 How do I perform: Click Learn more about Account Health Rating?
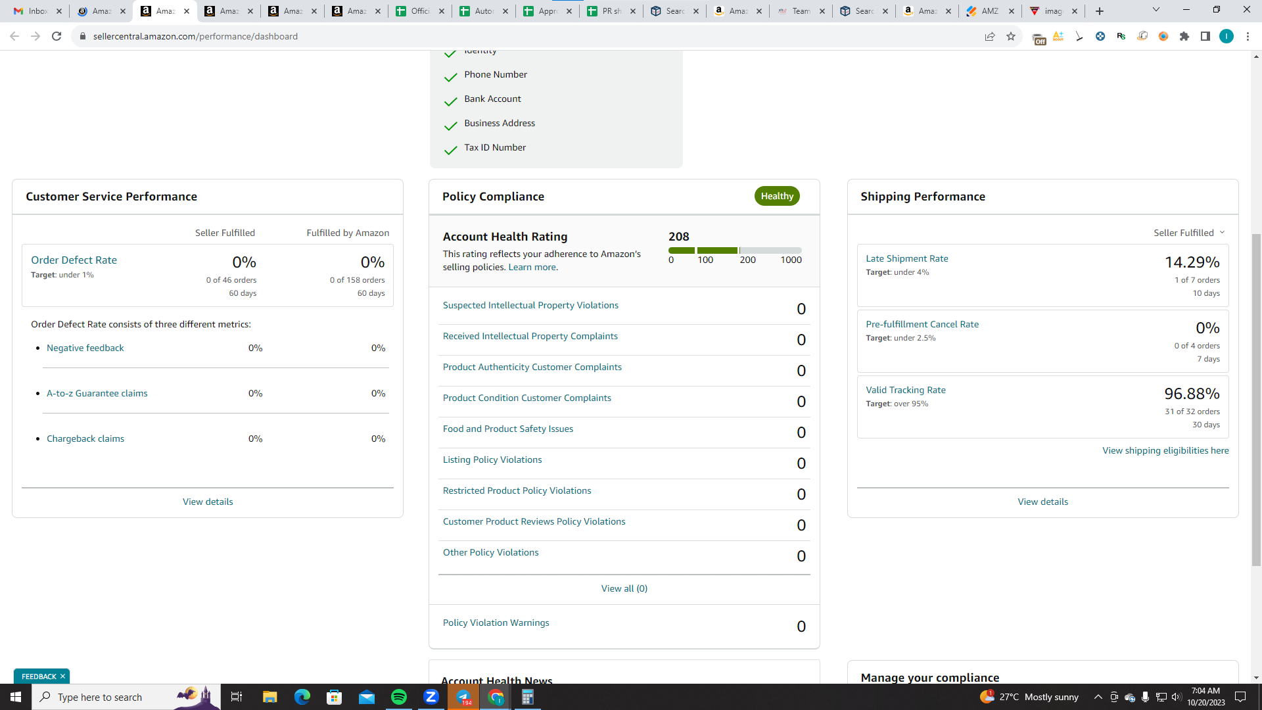click(532, 267)
